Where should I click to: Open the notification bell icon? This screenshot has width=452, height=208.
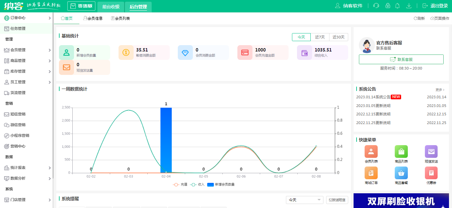(x=397, y=6)
